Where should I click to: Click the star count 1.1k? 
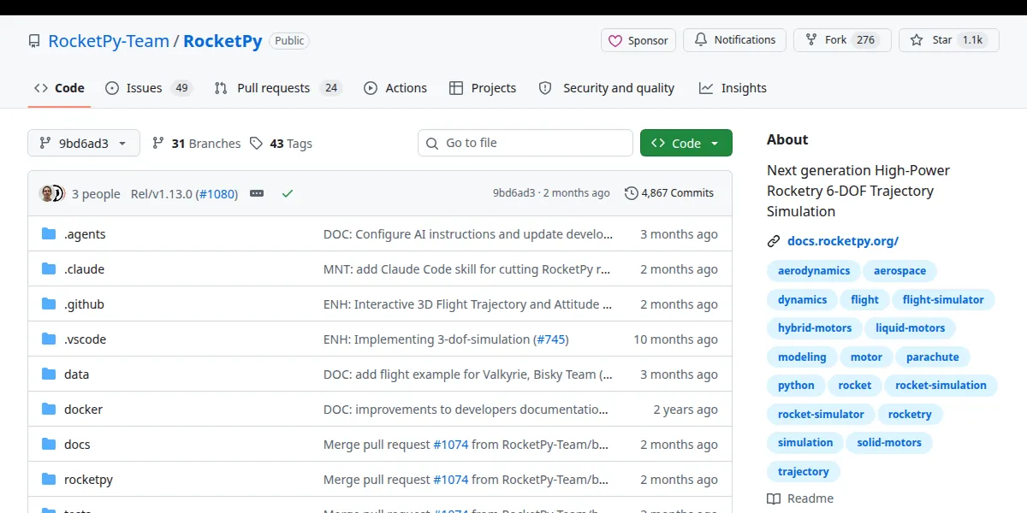pyautogui.click(x=972, y=40)
